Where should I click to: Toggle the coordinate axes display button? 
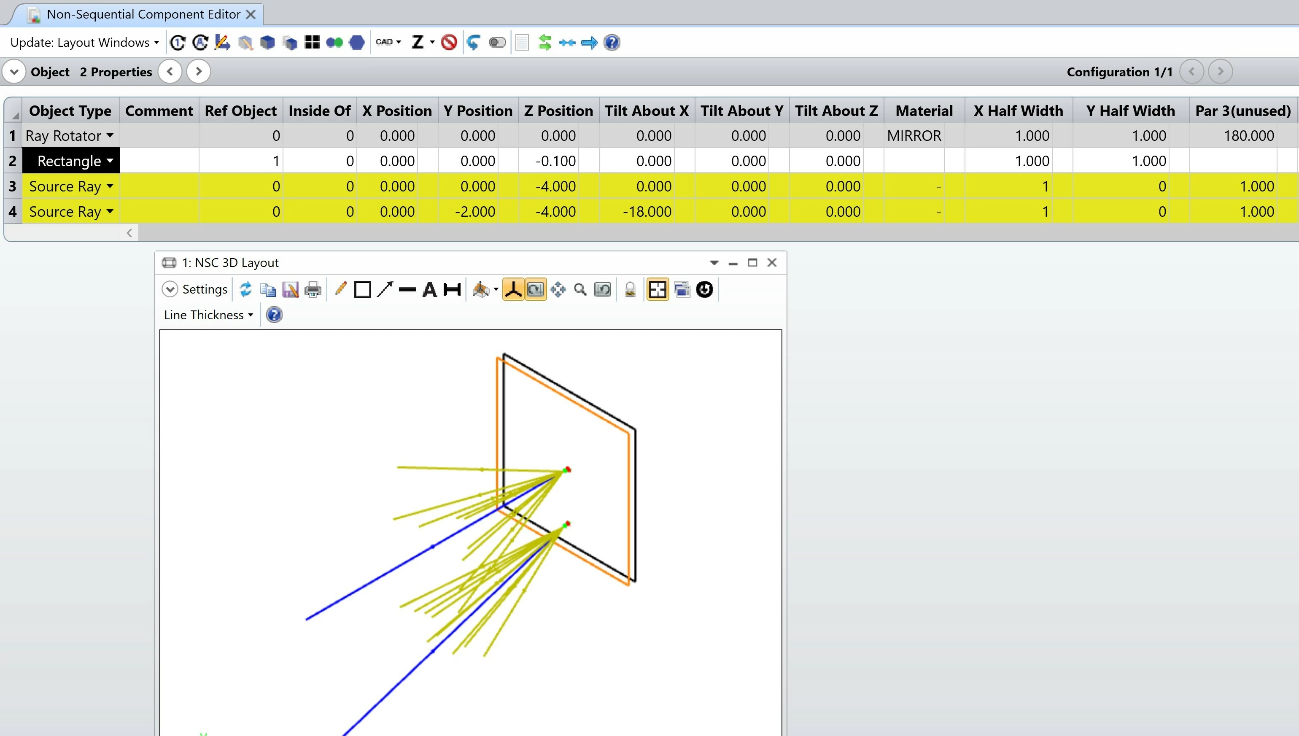click(513, 290)
